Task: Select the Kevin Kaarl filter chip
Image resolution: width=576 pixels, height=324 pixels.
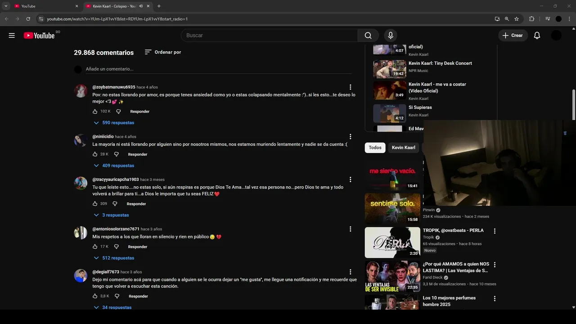Action: (404, 148)
